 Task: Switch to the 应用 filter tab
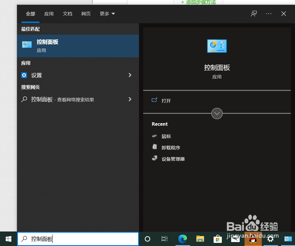click(x=49, y=14)
